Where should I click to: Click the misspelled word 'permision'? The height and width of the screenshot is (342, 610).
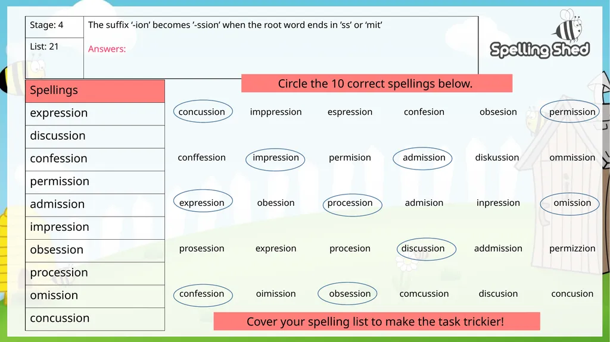(350, 158)
